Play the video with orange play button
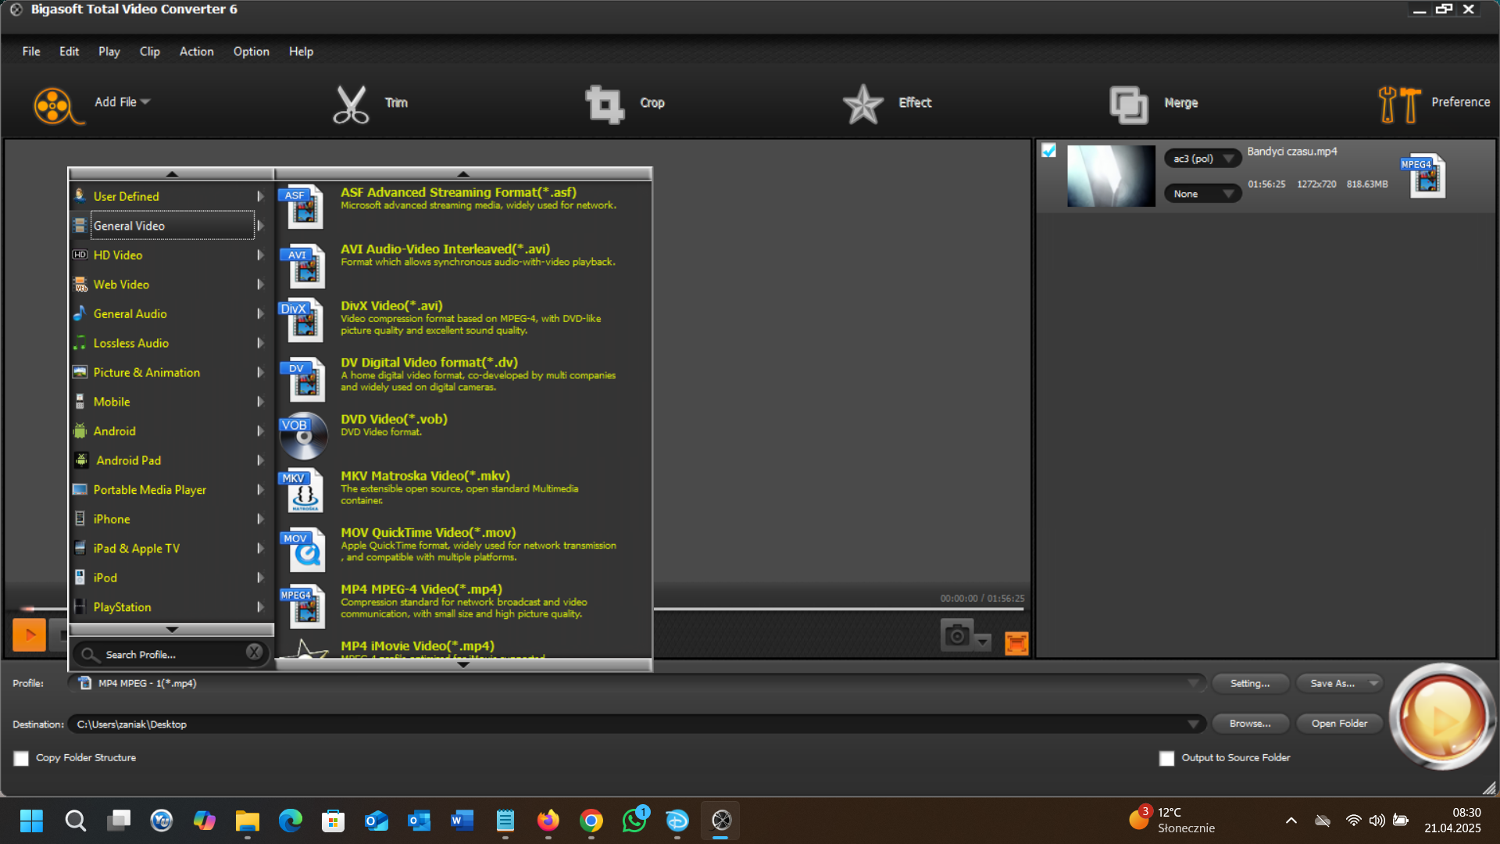The height and width of the screenshot is (844, 1500). point(29,635)
